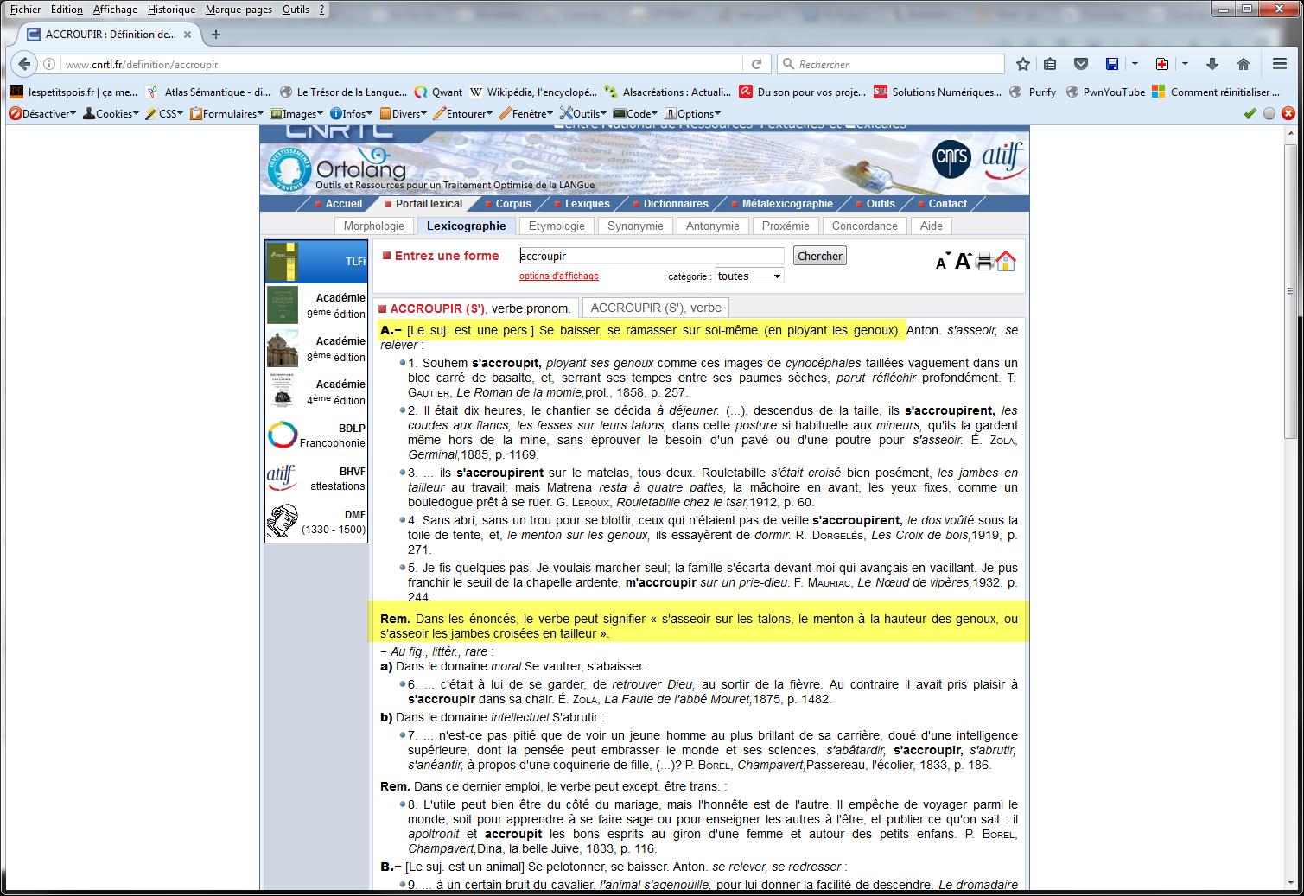Open the Firefox hamburger menu
This screenshot has width=1304, height=896.
pos(1280,64)
